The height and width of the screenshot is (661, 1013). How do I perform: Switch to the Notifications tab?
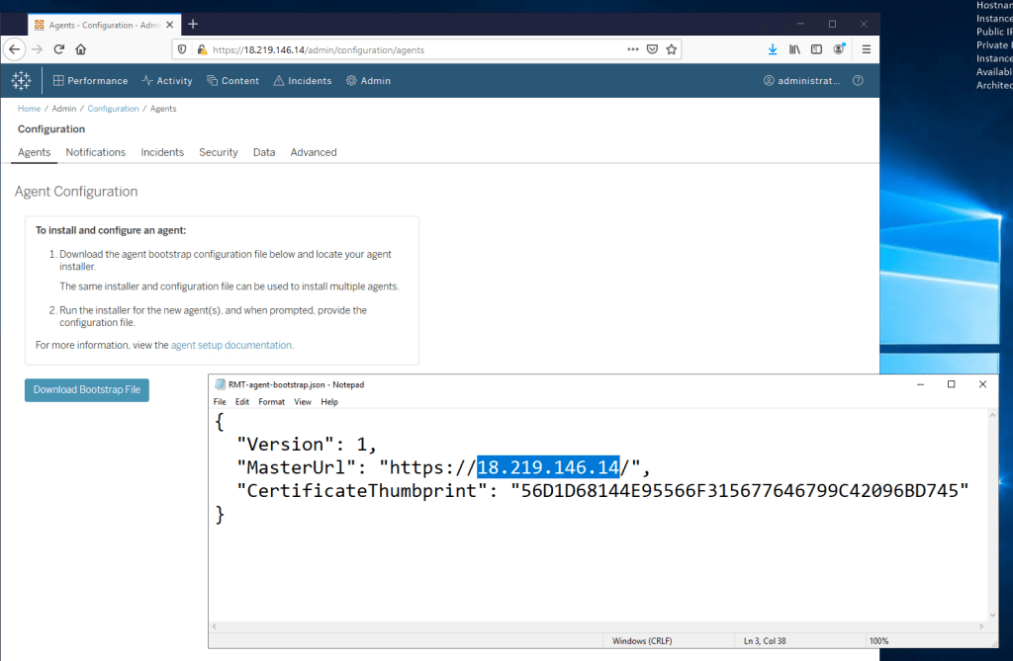pyautogui.click(x=95, y=152)
